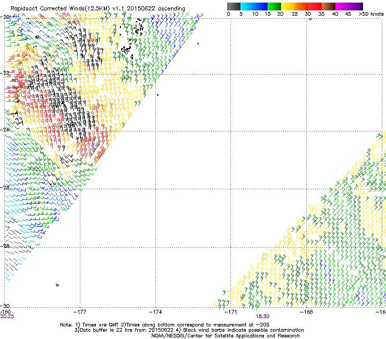Click the '>50 knots' legend label
386x339 pixels.
click(x=371, y=14)
